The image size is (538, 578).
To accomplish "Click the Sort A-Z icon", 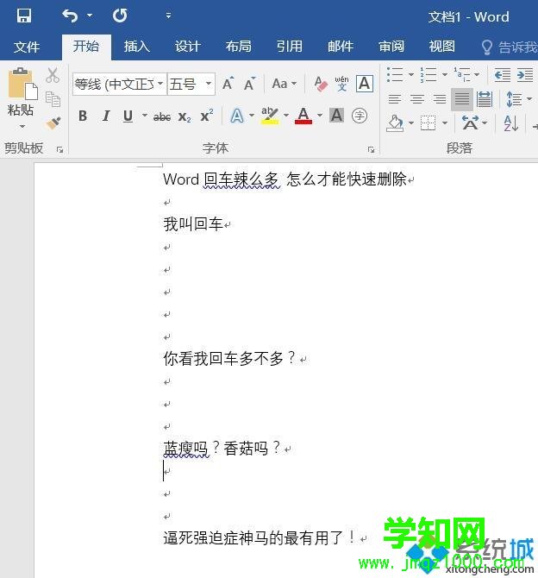I will click(511, 123).
